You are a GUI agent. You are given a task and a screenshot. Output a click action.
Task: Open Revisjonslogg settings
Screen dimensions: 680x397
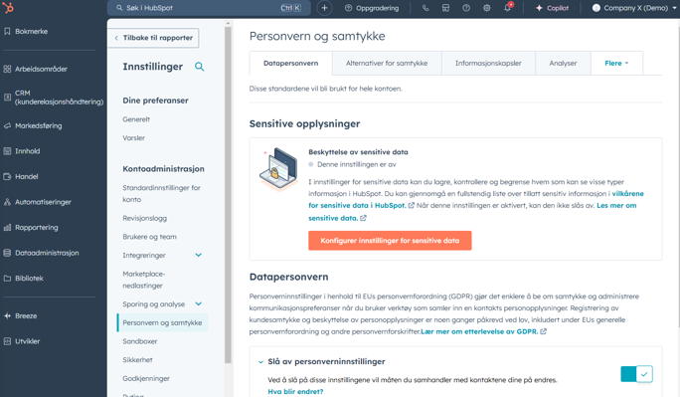[x=144, y=218]
